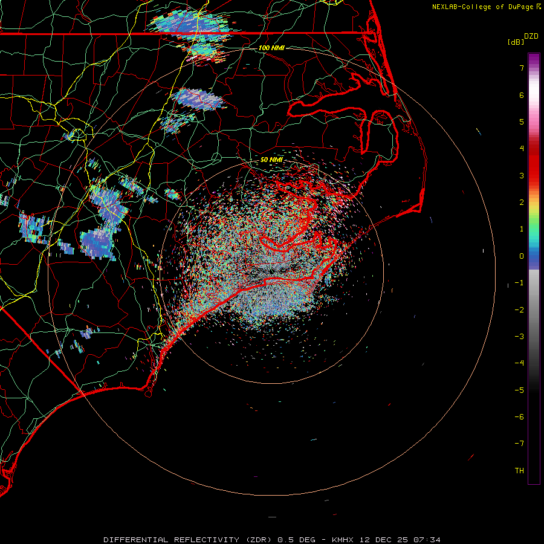Click the -1 value on the color scale
Image resolution: width=544 pixels, height=544 pixels.
click(x=519, y=283)
